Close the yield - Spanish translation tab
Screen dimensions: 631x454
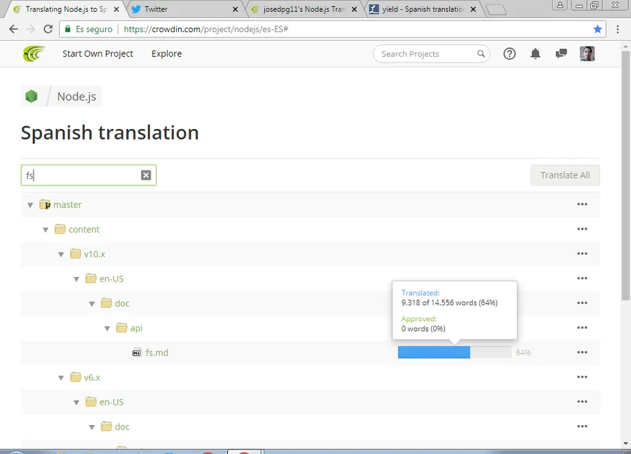coord(474,9)
